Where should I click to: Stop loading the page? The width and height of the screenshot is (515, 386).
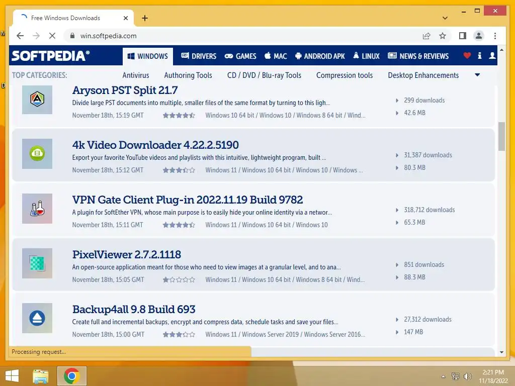click(52, 36)
